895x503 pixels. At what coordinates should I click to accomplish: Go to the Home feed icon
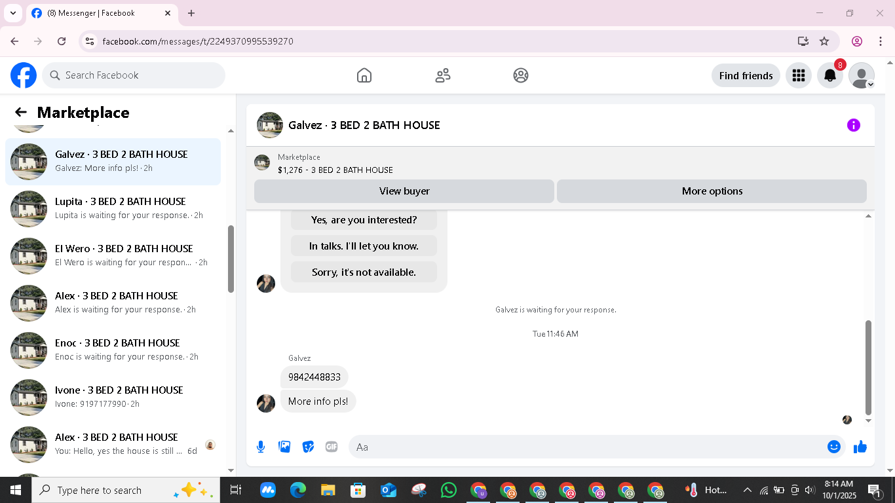coord(364,75)
